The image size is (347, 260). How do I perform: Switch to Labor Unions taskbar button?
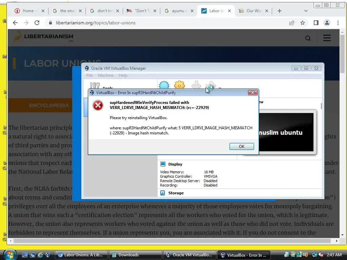tap(81, 255)
